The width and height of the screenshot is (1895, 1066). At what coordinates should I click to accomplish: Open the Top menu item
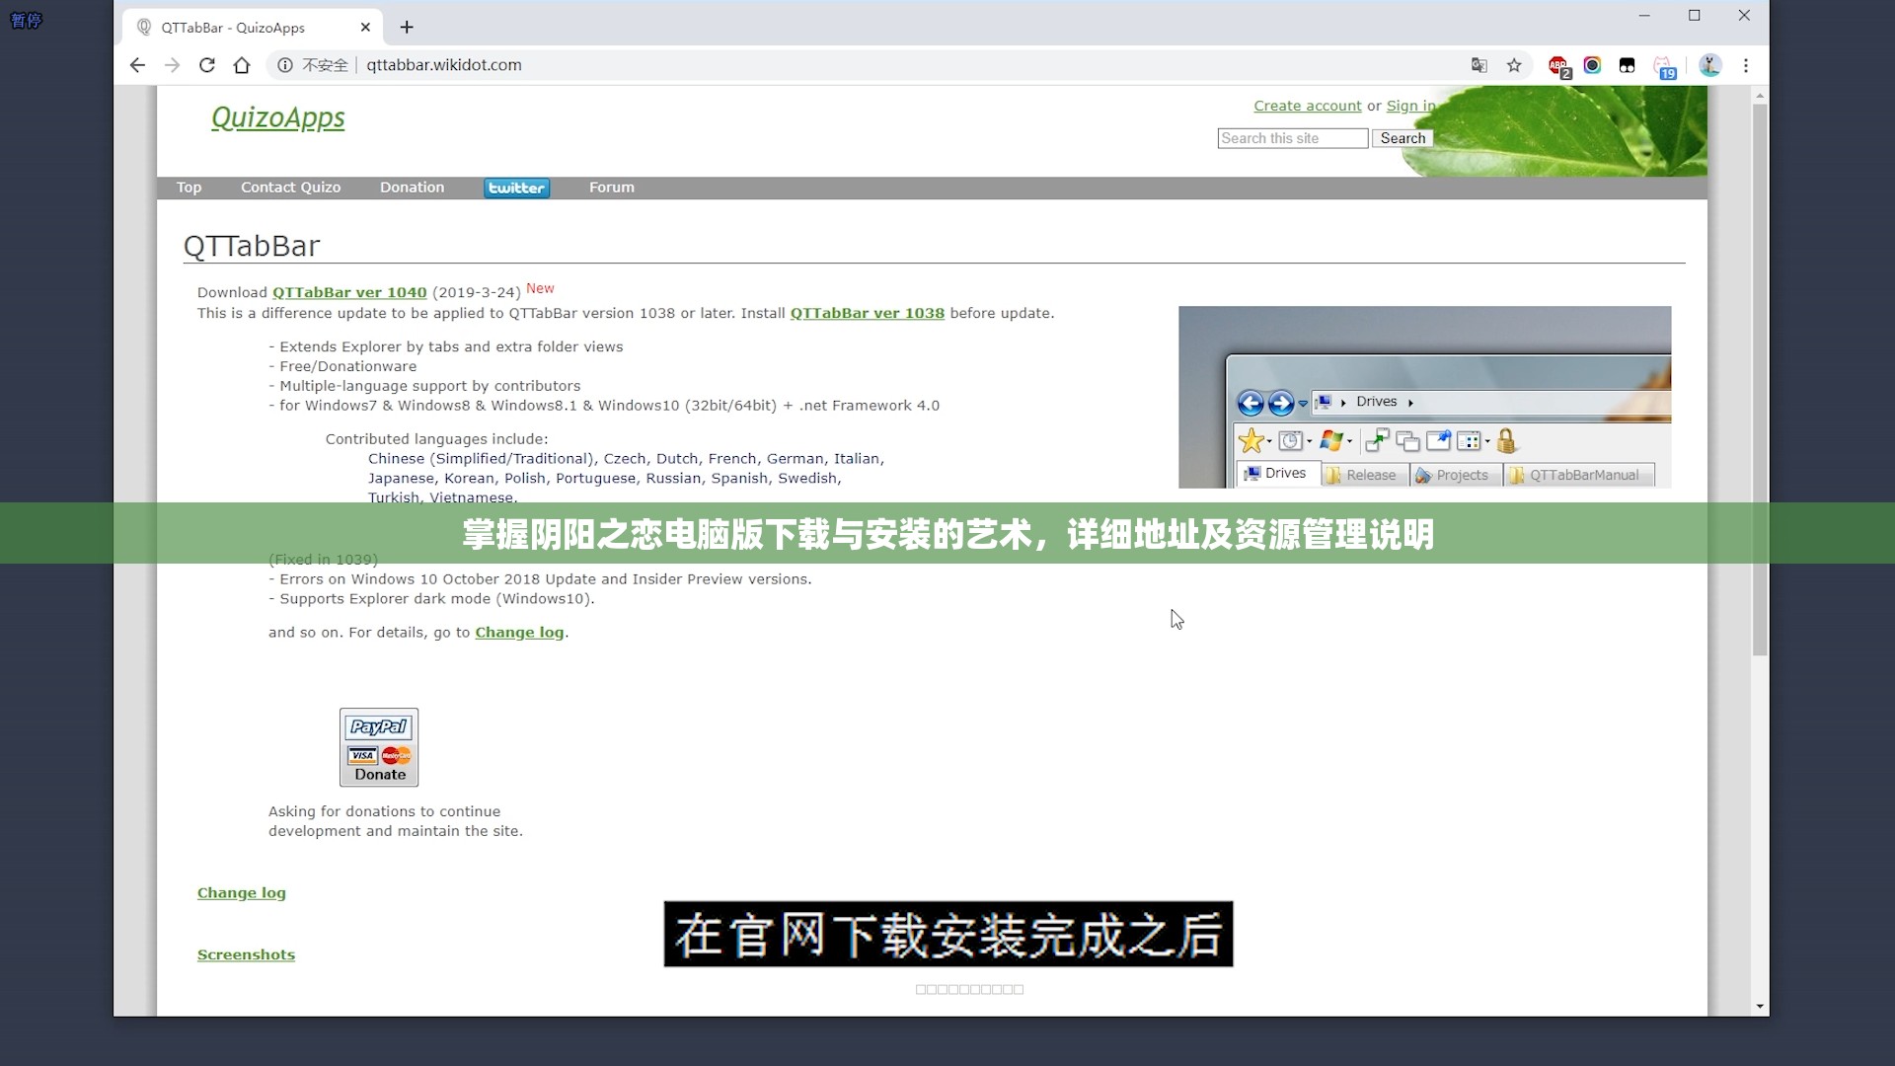(x=189, y=188)
